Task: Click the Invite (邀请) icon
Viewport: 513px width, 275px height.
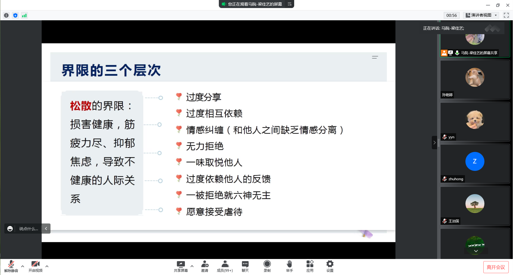Action: click(205, 266)
